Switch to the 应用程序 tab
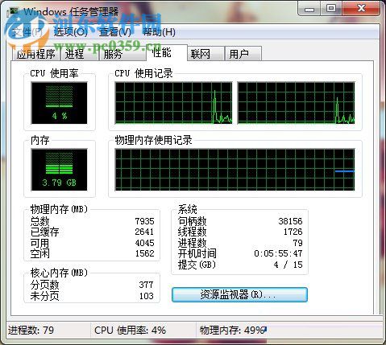This screenshot has height=345, width=386. pos(36,54)
